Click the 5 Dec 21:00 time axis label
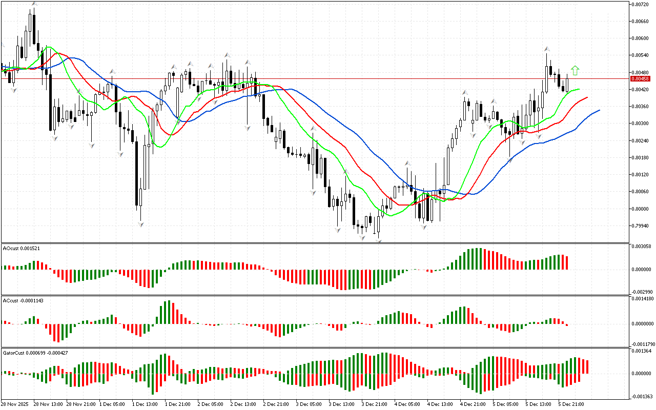The height and width of the screenshot is (410, 656). [x=571, y=404]
